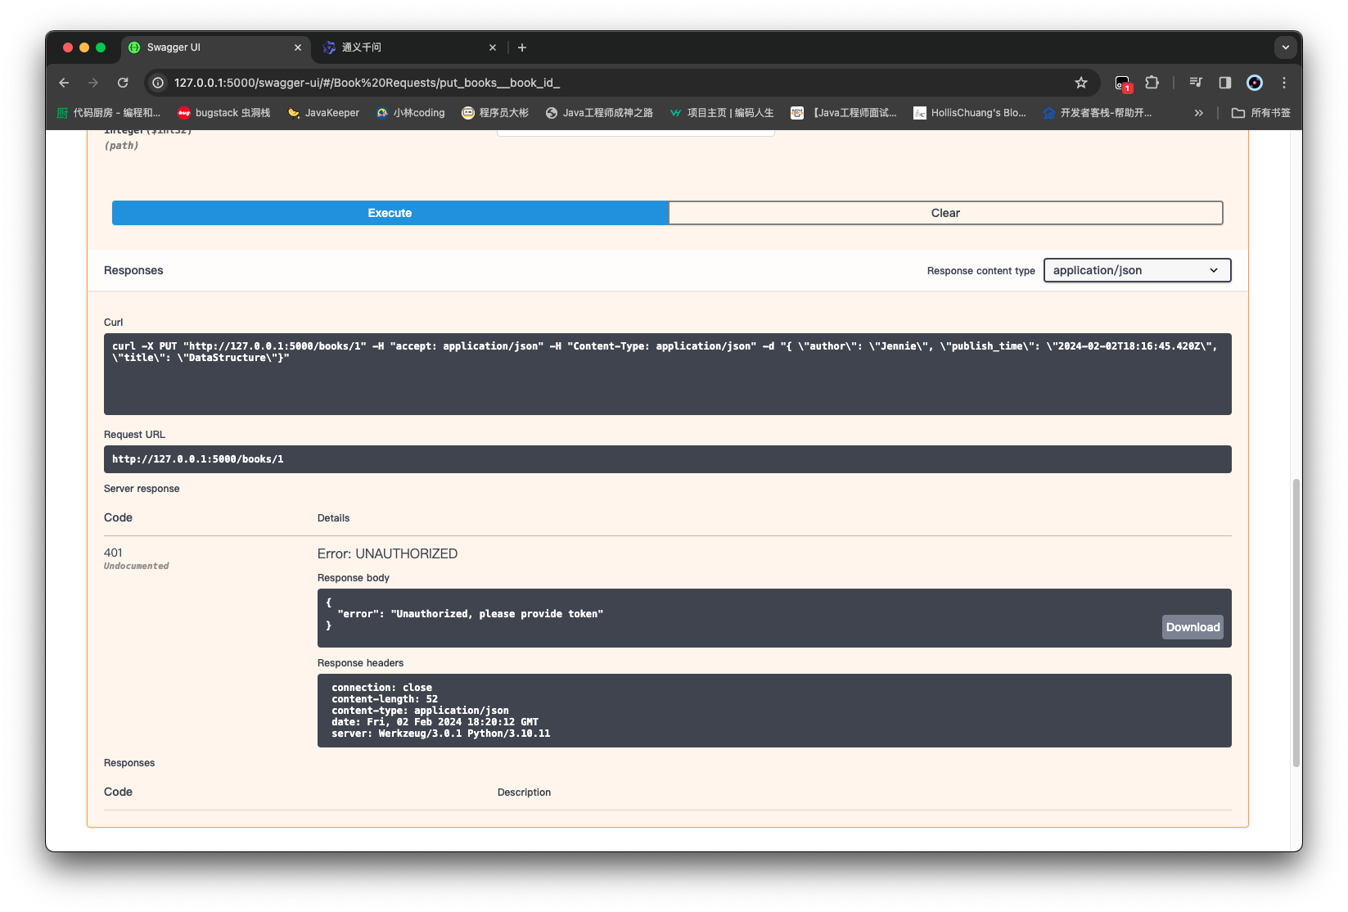Image resolution: width=1348 pixels, height=912 pixels.
Task: Open the Chrome profile avatar
Action: 1255,83
